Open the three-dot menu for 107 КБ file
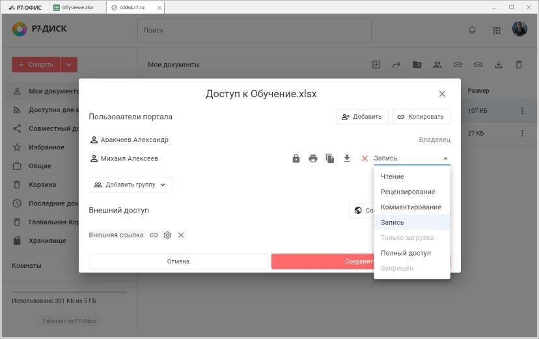539x339 pixels. [522, 111]
